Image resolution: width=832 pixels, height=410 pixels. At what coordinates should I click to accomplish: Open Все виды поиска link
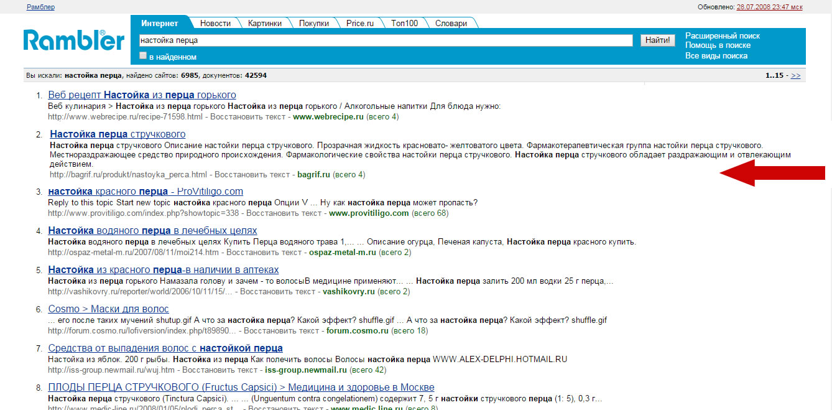(716, 55)
